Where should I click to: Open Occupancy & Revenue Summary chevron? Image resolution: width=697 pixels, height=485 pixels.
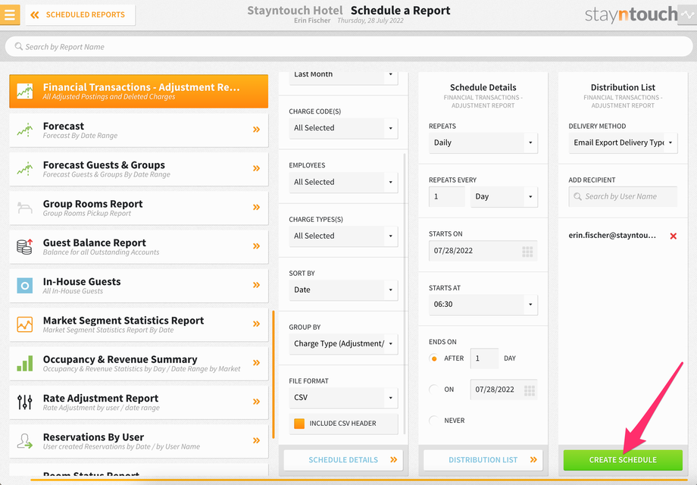point(257,363)
